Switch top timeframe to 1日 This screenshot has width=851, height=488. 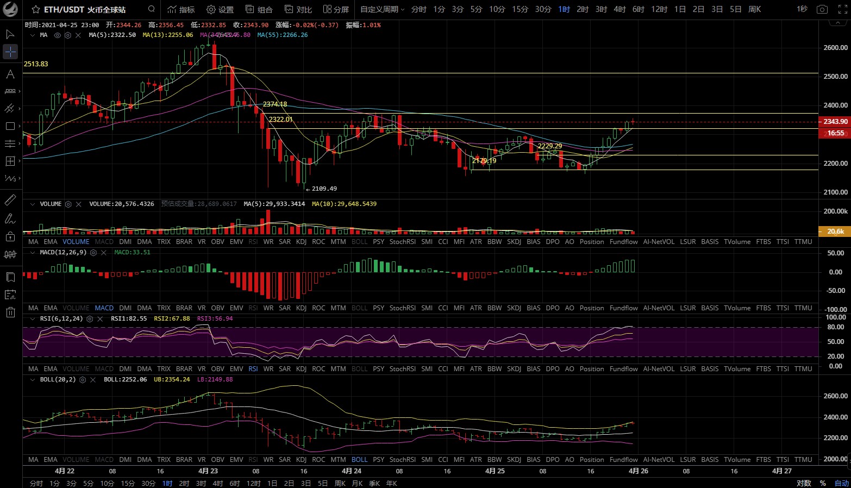pos(680,9)
